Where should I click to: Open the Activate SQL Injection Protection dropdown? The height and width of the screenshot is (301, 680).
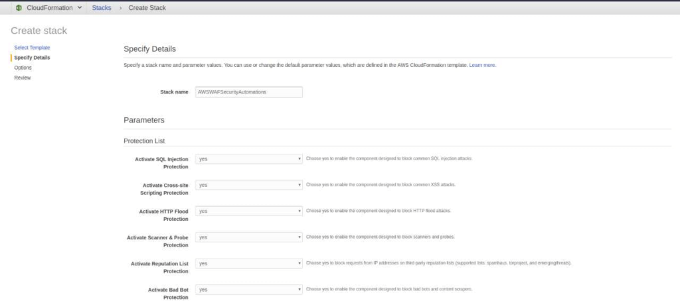coord(249,159)
